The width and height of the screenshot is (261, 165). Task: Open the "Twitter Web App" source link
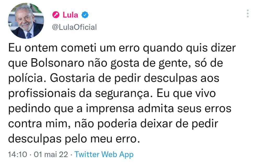pyautogui.click(x=104, y=155)
